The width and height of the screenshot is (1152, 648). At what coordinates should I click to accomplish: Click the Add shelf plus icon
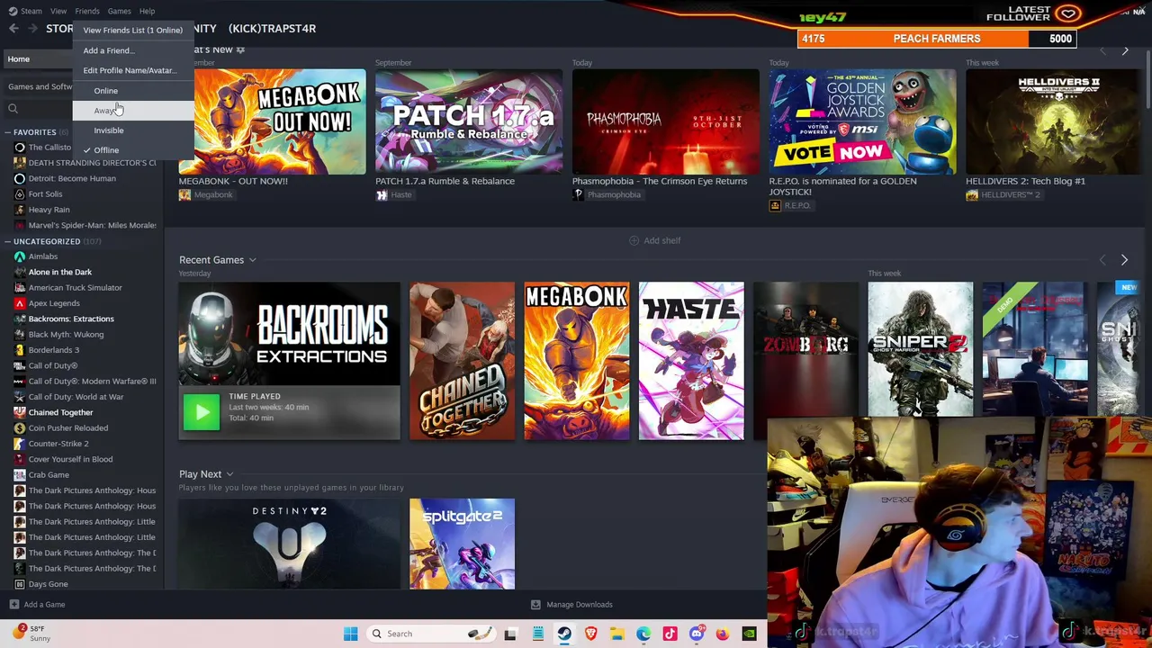click(634, 240)
